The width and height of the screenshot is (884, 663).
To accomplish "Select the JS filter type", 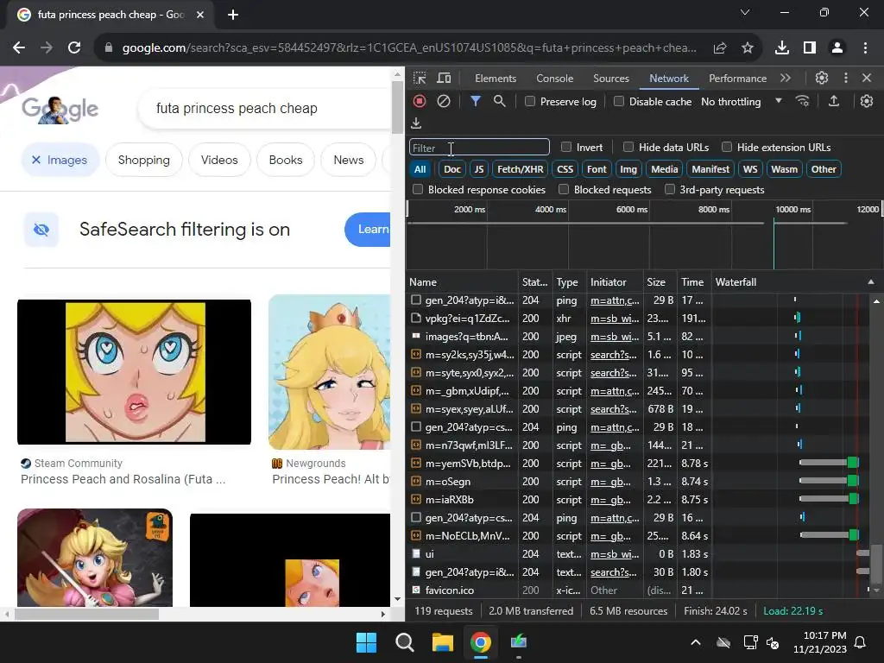I will [478, 169].
